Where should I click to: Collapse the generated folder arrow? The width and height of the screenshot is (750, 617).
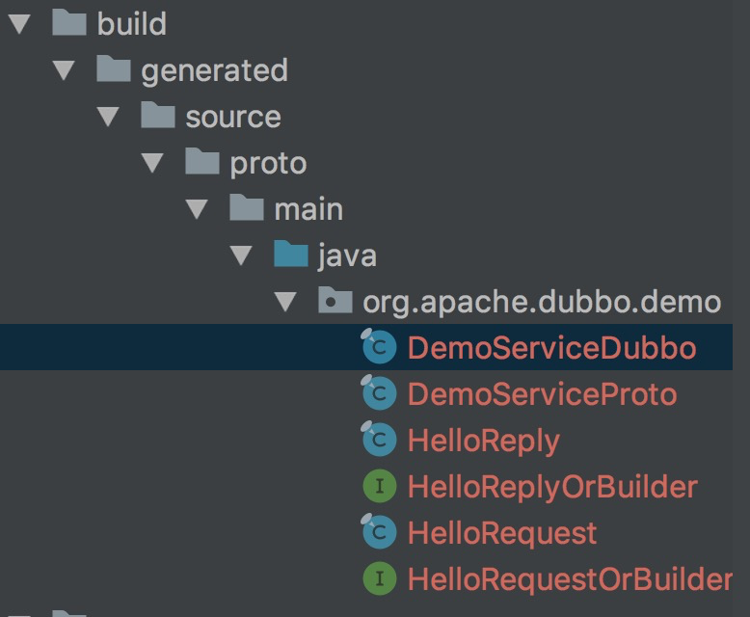tap(64, 70)
